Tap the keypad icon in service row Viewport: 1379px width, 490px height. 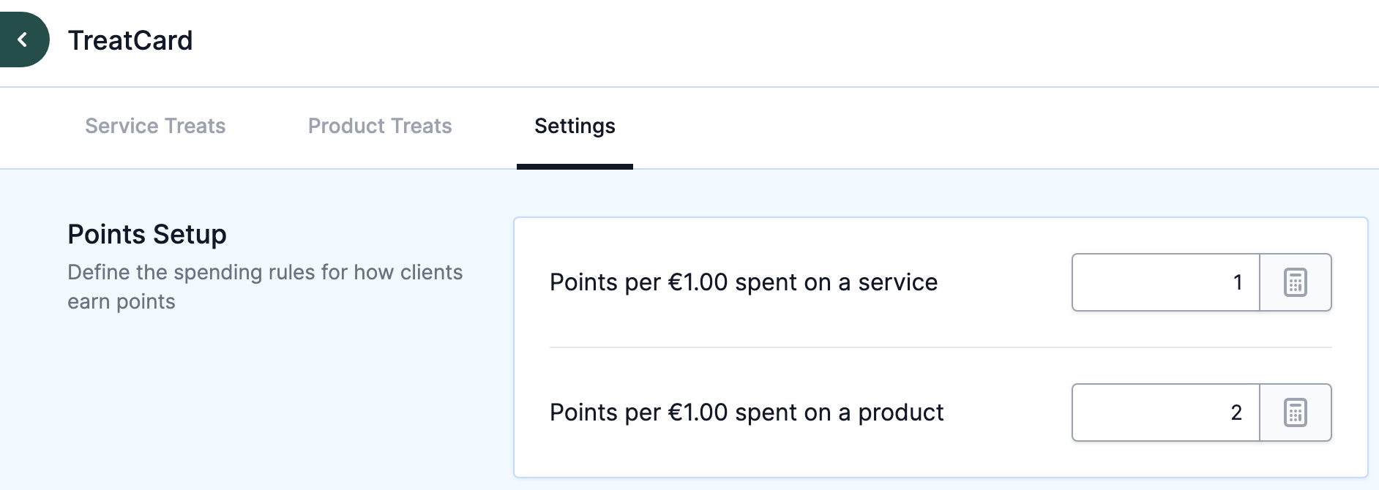1296,282
